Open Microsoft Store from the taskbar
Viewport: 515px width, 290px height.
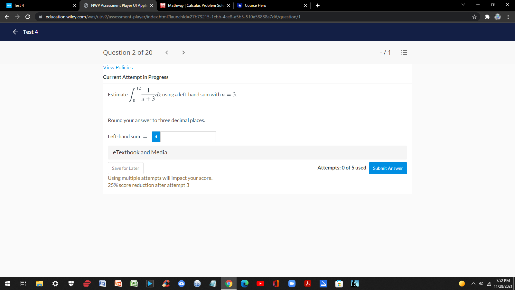[339, 284]
